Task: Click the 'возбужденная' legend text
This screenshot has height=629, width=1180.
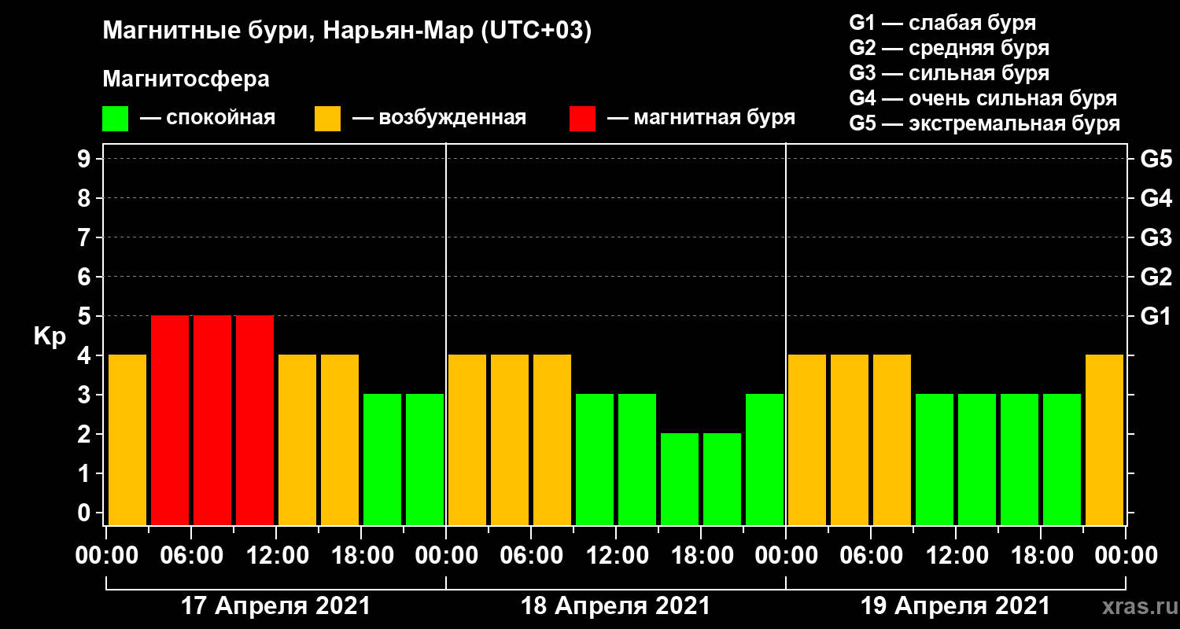Action: point(452,119)
